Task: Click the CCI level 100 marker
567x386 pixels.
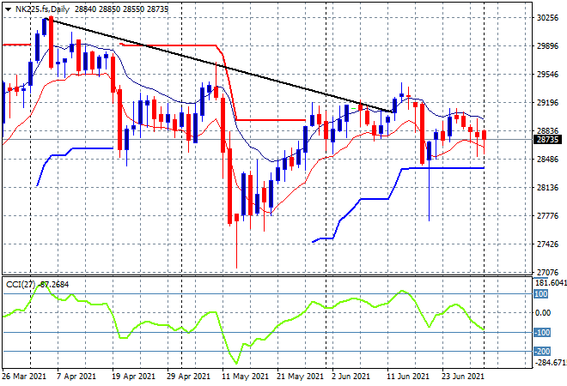Action: click(x=541, y=294)
